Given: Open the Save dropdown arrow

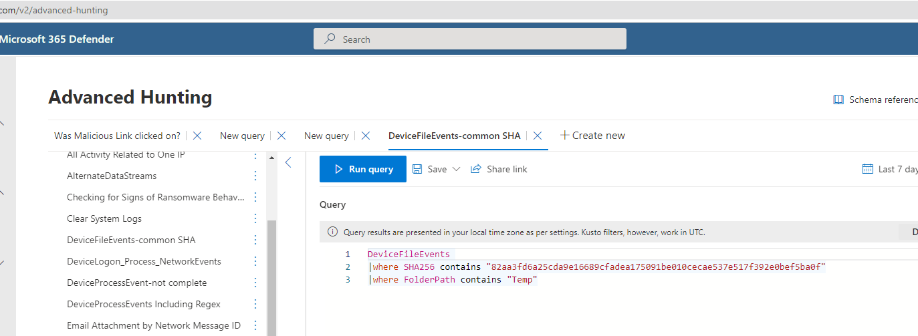Looking at the screenshot, I should 457,169.
